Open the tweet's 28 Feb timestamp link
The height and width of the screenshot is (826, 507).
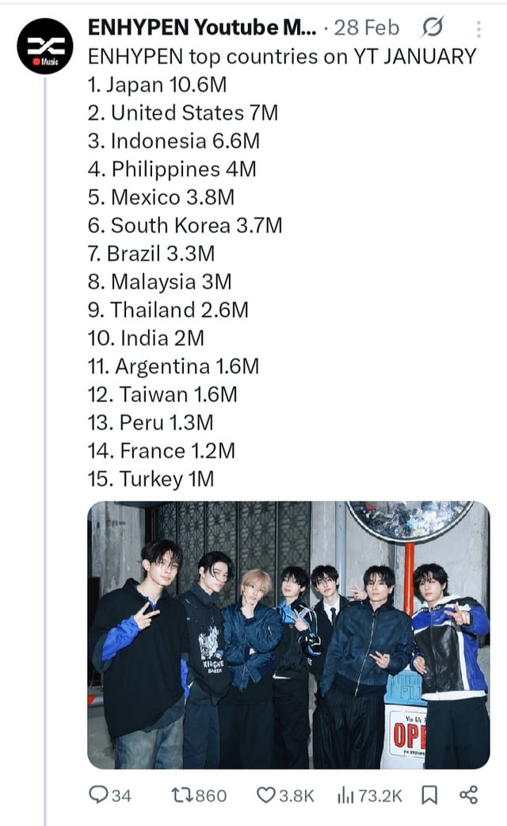point(368,28)
